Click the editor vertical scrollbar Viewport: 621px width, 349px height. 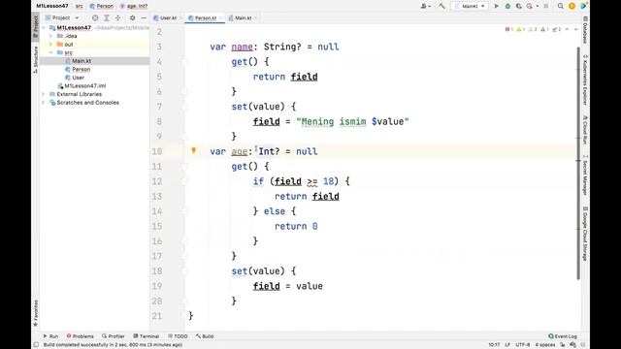tap(578, 163)
